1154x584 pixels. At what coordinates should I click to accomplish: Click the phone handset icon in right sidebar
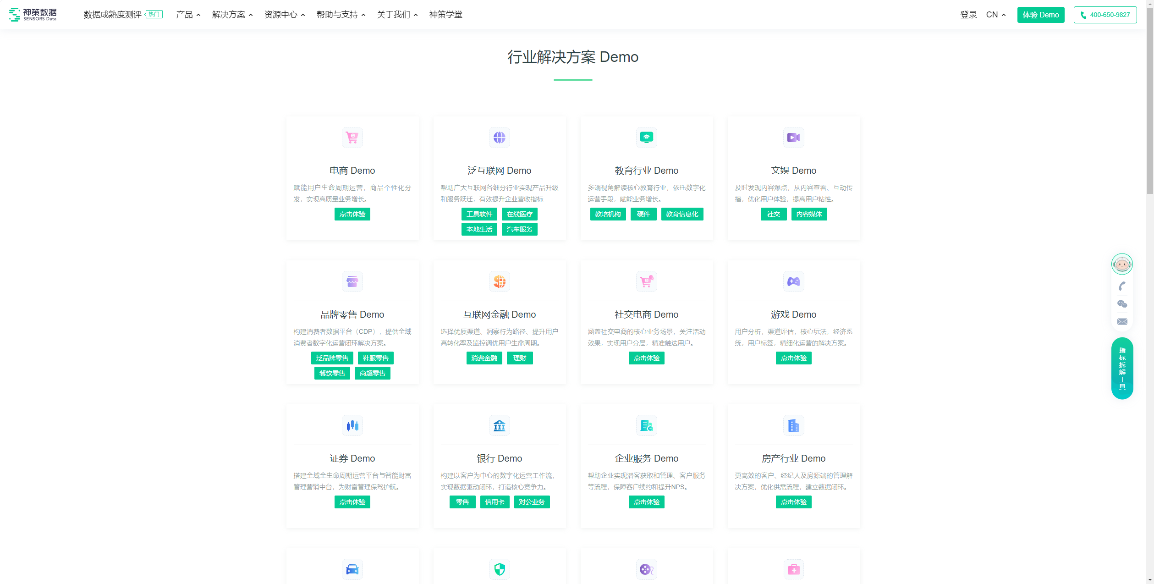click(1122, 286)
